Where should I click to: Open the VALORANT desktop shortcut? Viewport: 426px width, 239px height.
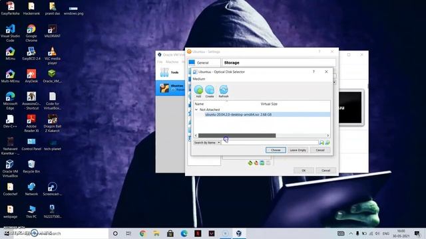pos(52,31)
